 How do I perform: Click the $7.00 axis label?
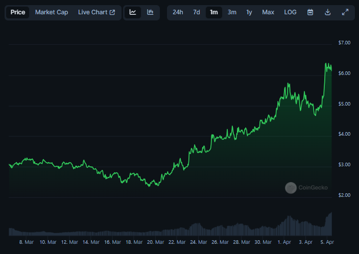coord(344,43)
